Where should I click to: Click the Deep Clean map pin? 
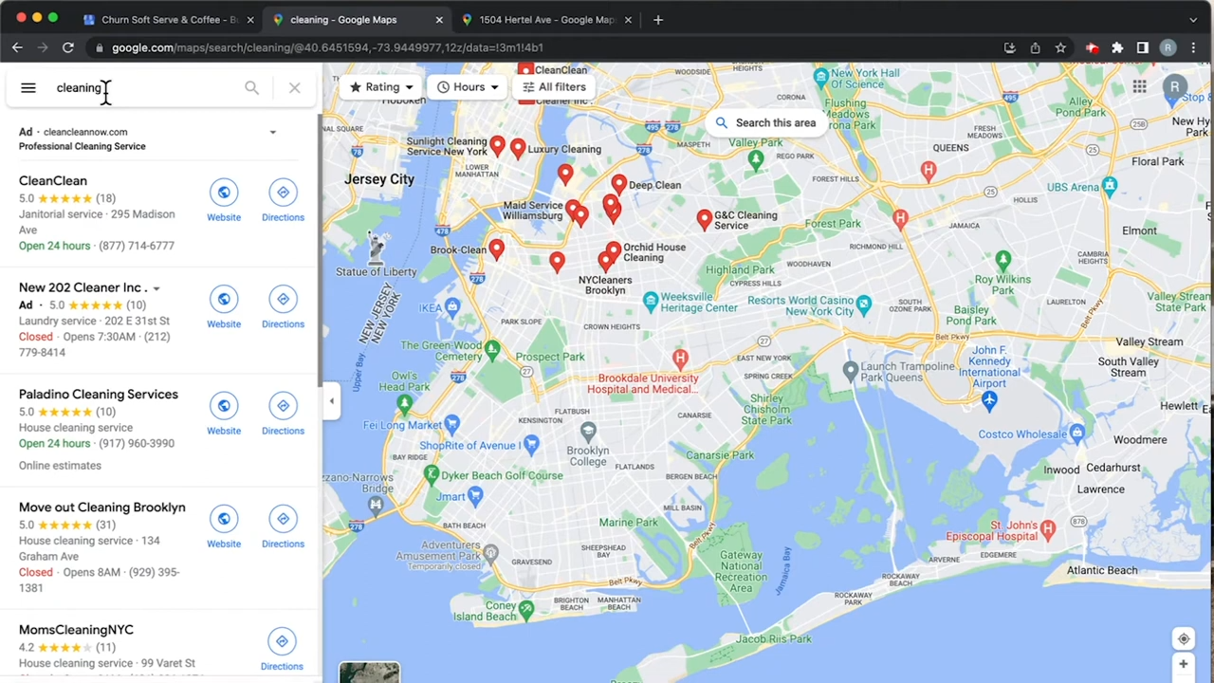tap(618, 183)
